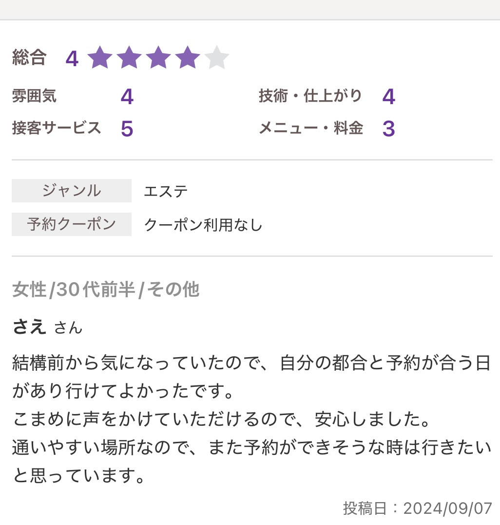Click the メニュー・料金 score 3
This screenshot has width=500, height=525.
coord(388,128)
